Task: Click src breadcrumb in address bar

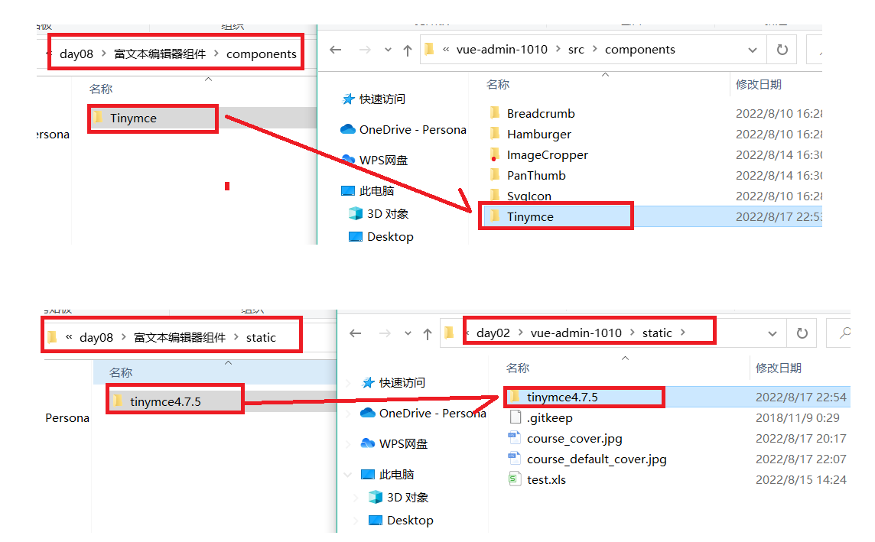Action: (x=576, y=50)
